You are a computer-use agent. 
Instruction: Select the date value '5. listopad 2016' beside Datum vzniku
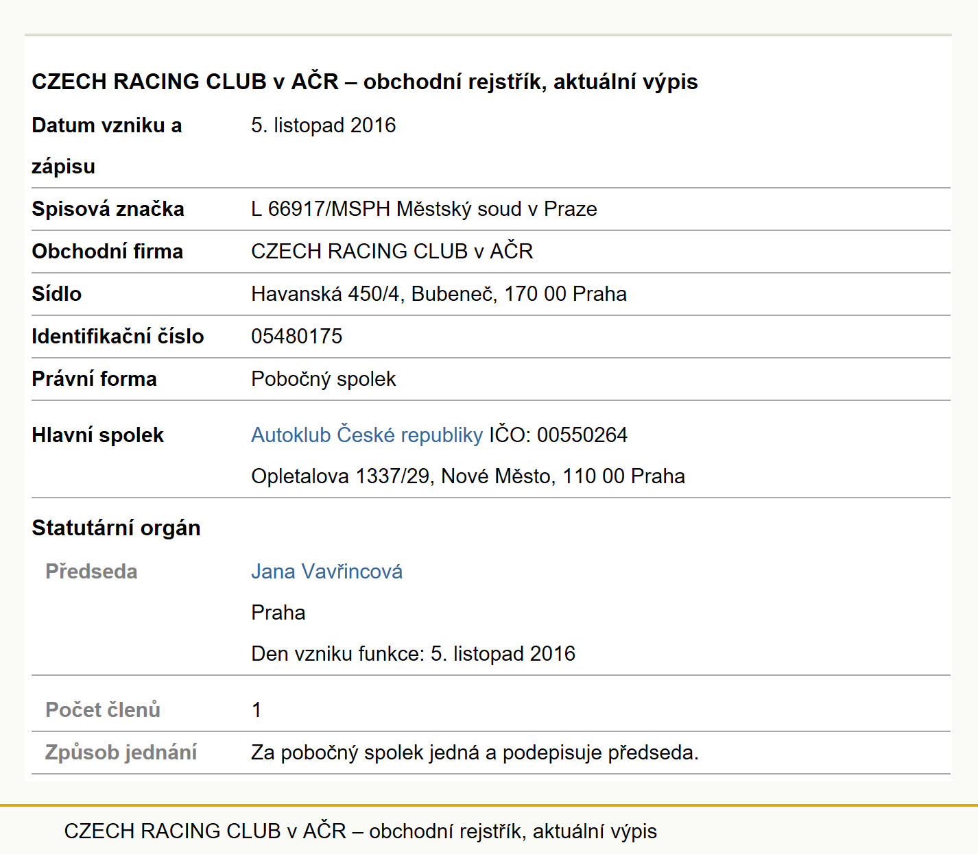(x=324, y=125)
